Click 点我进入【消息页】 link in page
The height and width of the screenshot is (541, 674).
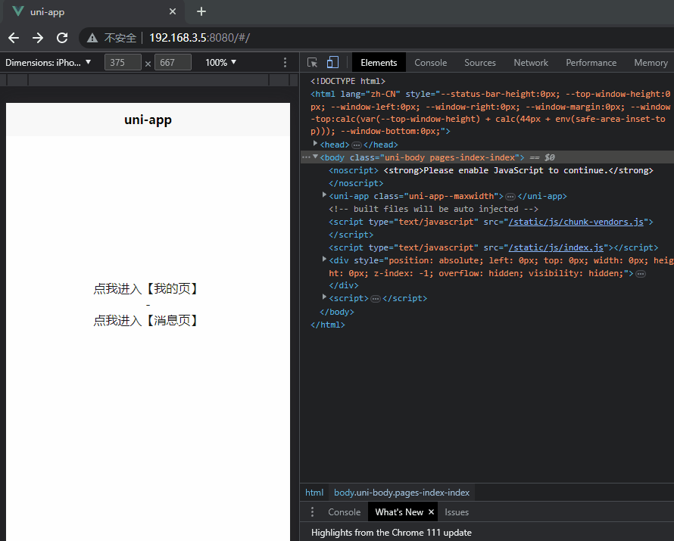(147, 320)
